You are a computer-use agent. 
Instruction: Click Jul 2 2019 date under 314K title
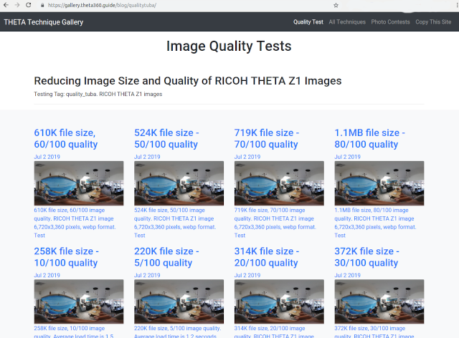coord(247,275)
